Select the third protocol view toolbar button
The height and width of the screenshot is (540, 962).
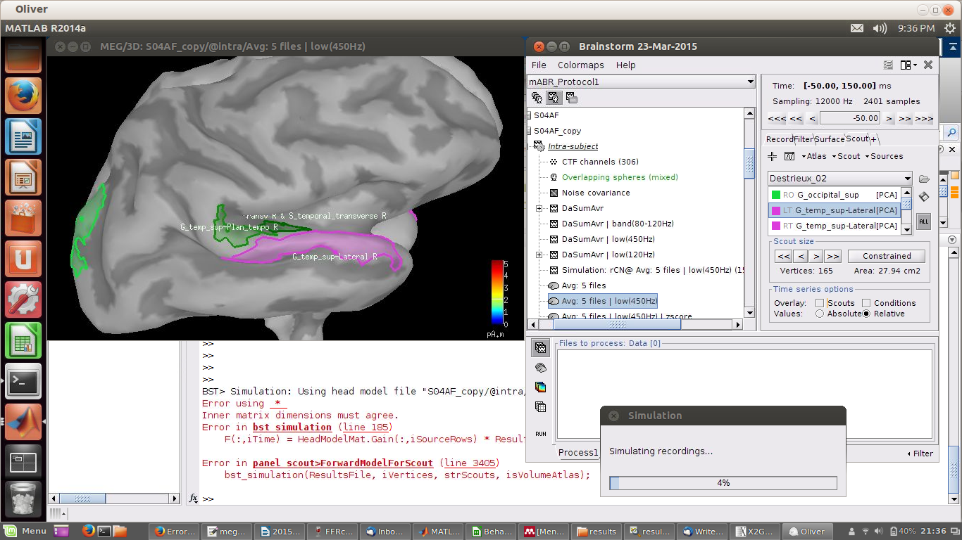coord(571,98)
